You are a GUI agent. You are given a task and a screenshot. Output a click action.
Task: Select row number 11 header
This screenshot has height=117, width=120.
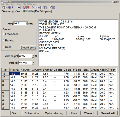[x=5, y=74]
